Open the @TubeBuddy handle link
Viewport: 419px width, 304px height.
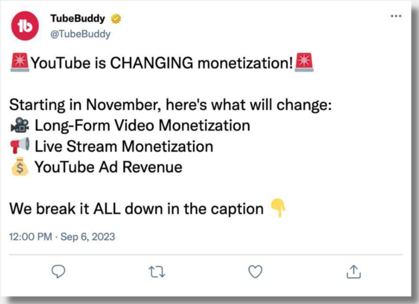point(80,34)
